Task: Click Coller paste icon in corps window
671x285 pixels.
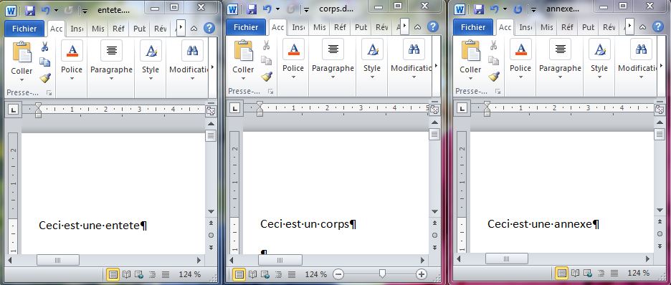Action: (243, 51)
